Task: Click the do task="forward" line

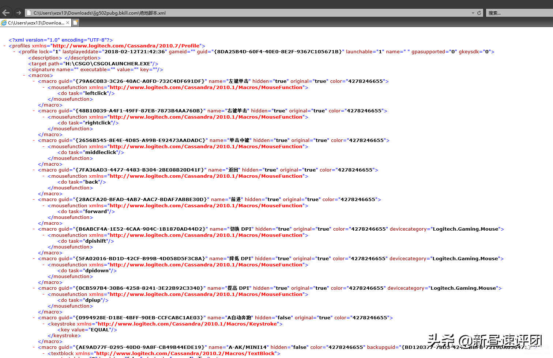Action: 86,212
